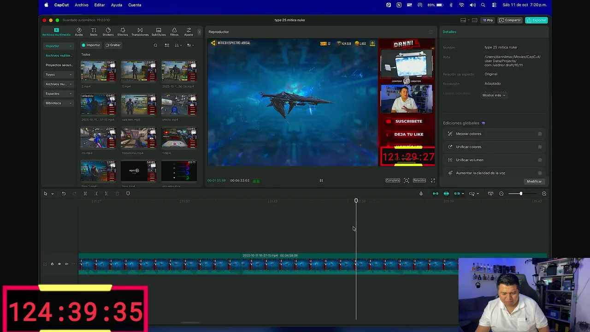Click the timeline microphone record icon
Viewport: 590px width, 332px height.
tap(421, 194)
